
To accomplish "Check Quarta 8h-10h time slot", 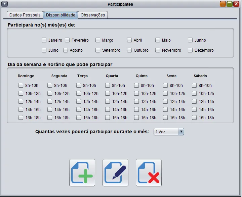I will (108, 85).
